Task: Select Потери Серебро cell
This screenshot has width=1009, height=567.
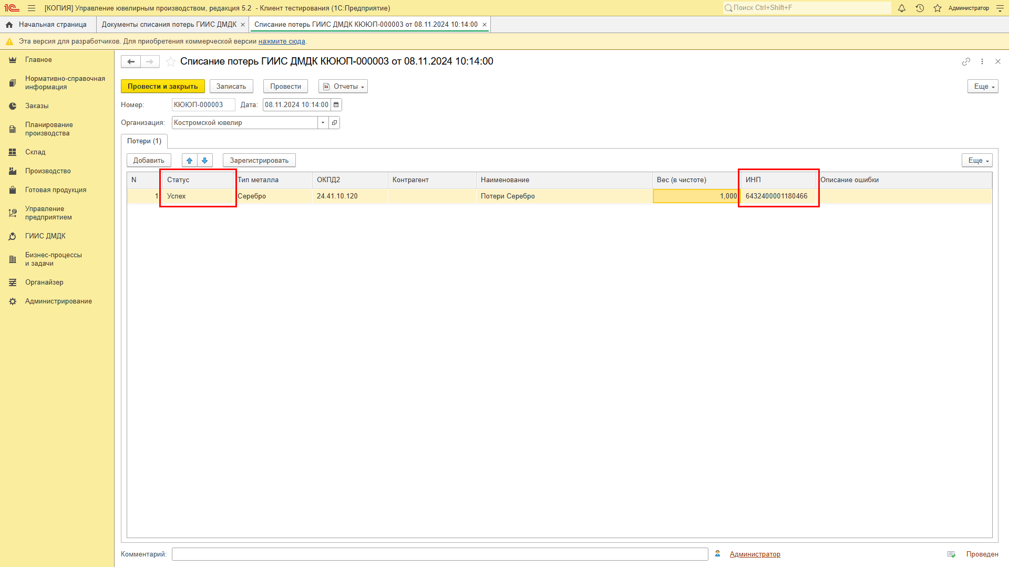Action: pos(564,196)
